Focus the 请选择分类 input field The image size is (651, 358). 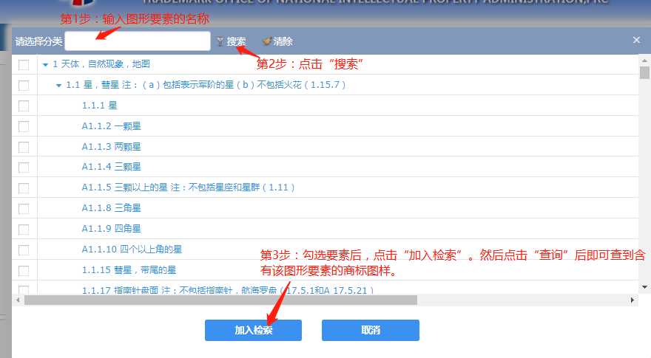pos(138,41)
